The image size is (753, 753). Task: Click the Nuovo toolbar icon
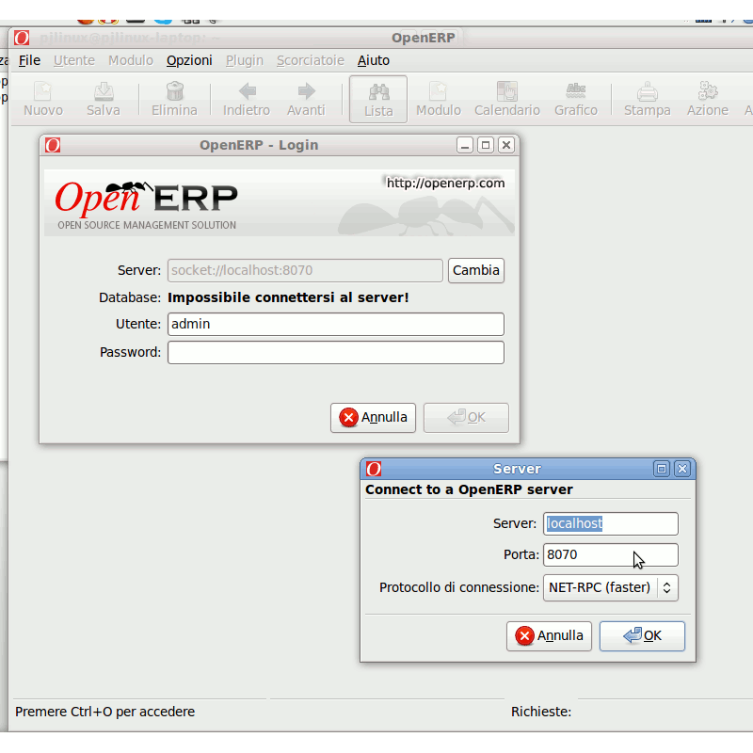point(43,99)
